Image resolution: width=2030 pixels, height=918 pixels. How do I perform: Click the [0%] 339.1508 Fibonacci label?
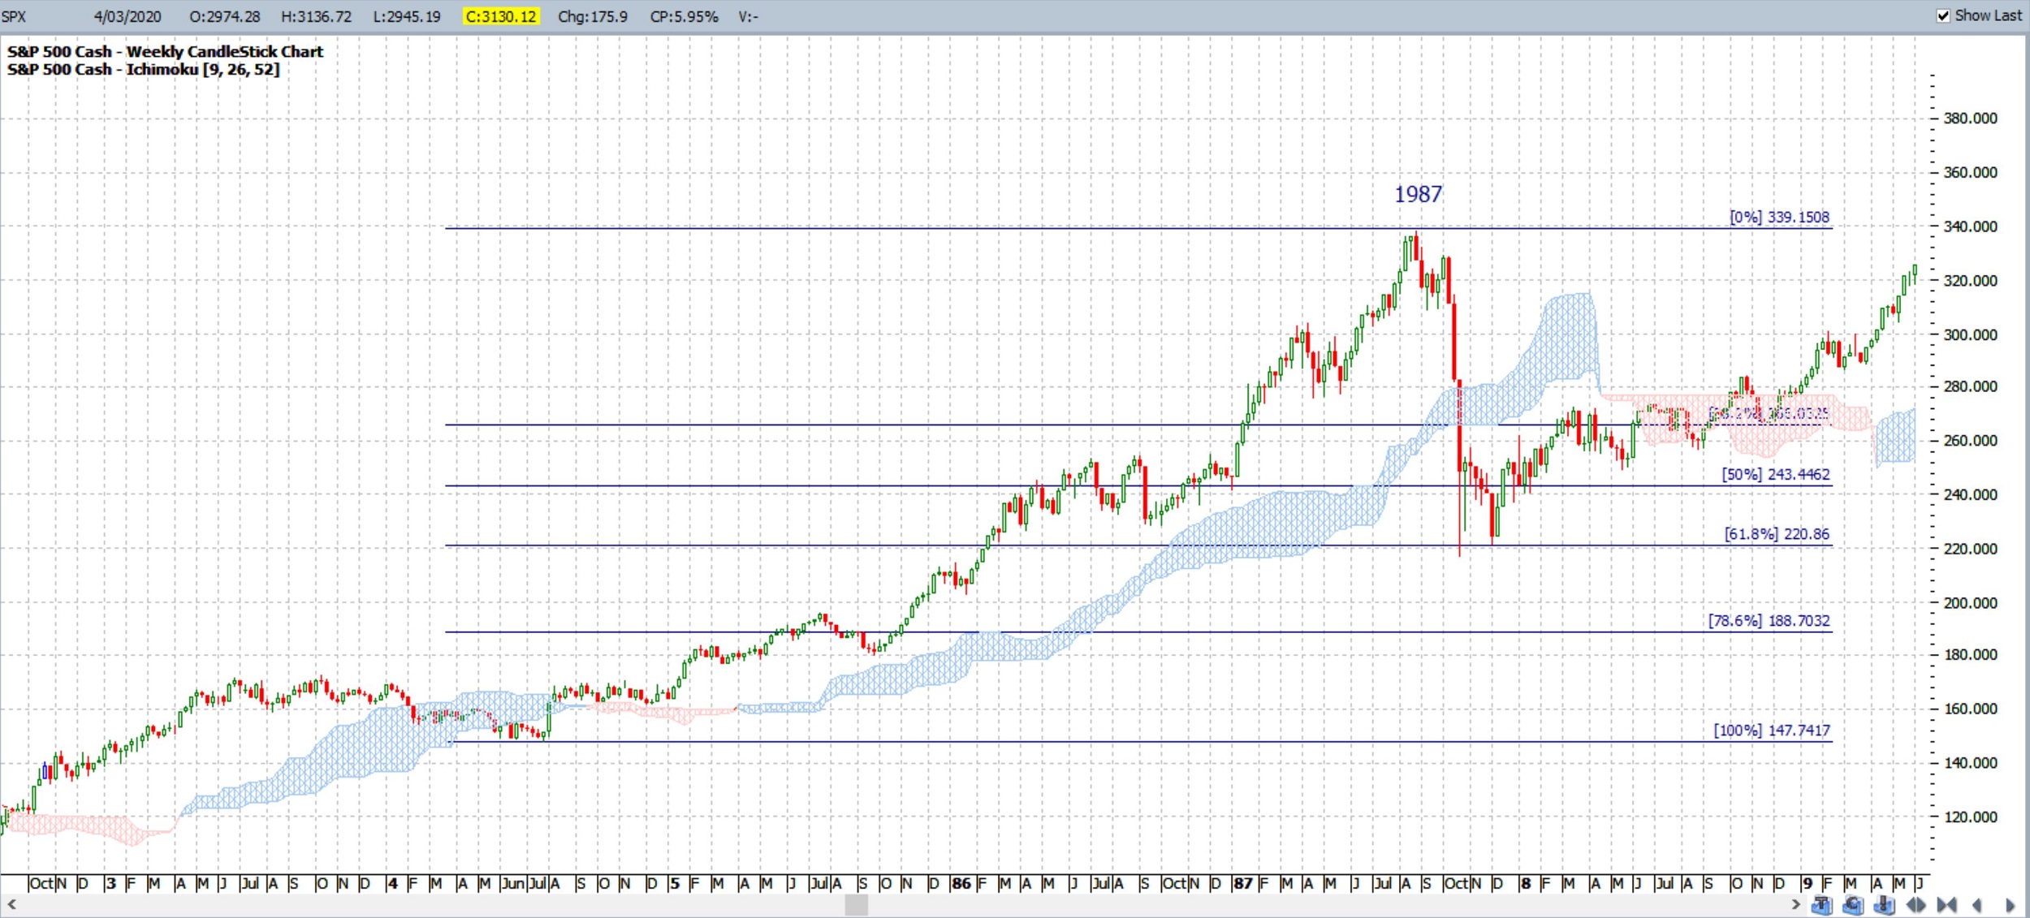click(1779, 217)
